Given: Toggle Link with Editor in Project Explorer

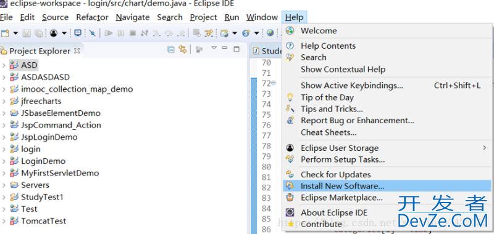Looking at the screenshot, I should point(183,49).
